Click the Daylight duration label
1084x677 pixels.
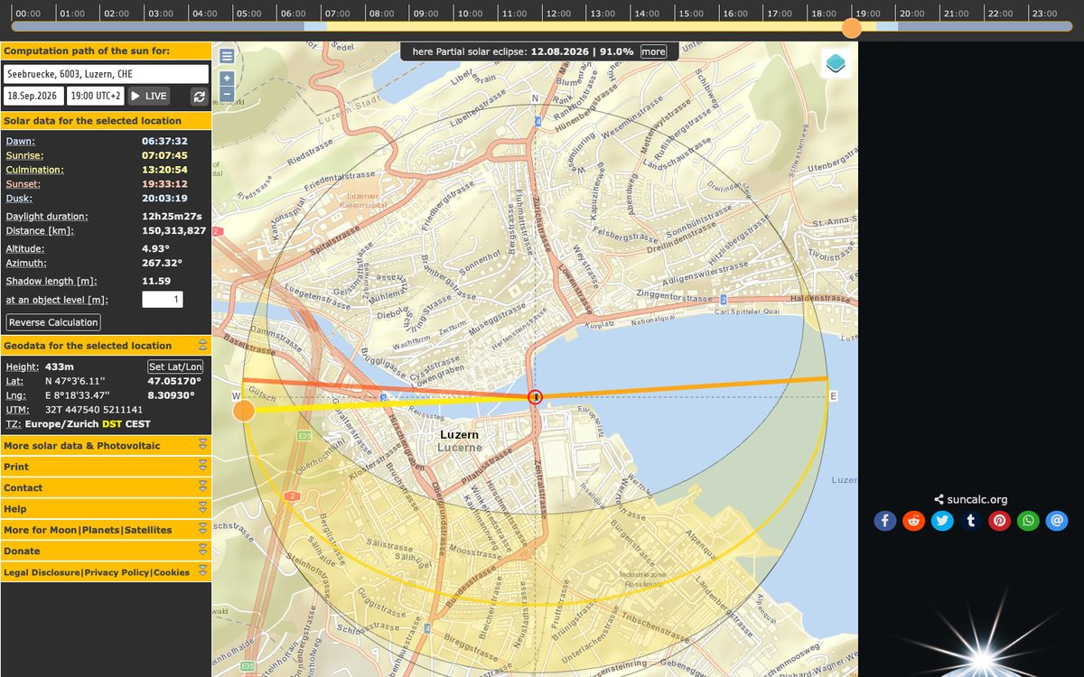47,217
